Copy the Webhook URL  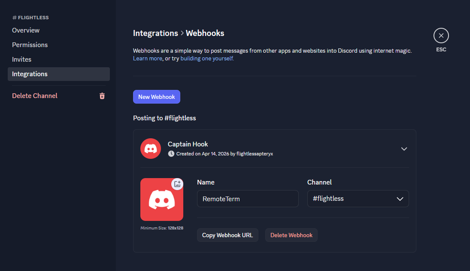(x=227, y=235)
